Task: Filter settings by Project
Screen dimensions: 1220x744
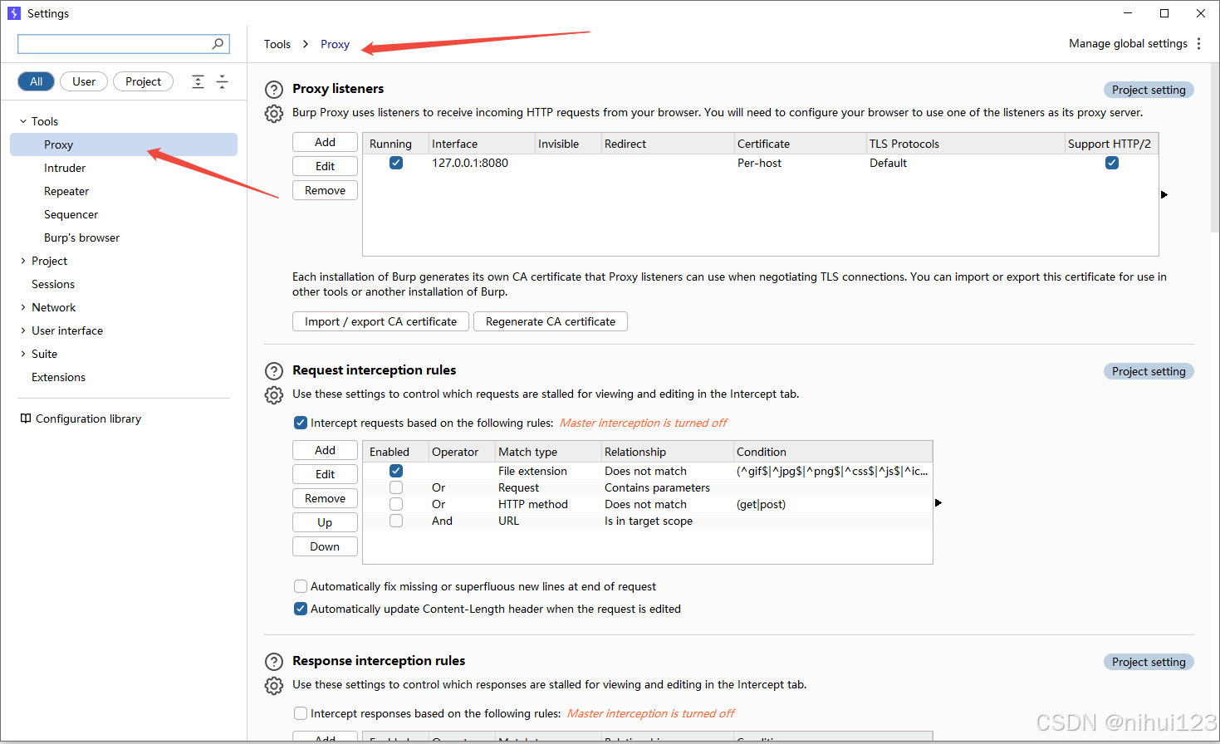Action: point(143,81)
